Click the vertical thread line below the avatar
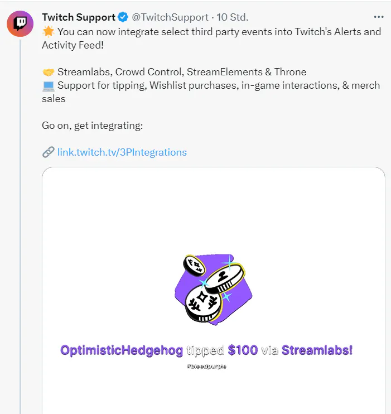Viewport: 391px width, 414px height. [21, 223]
